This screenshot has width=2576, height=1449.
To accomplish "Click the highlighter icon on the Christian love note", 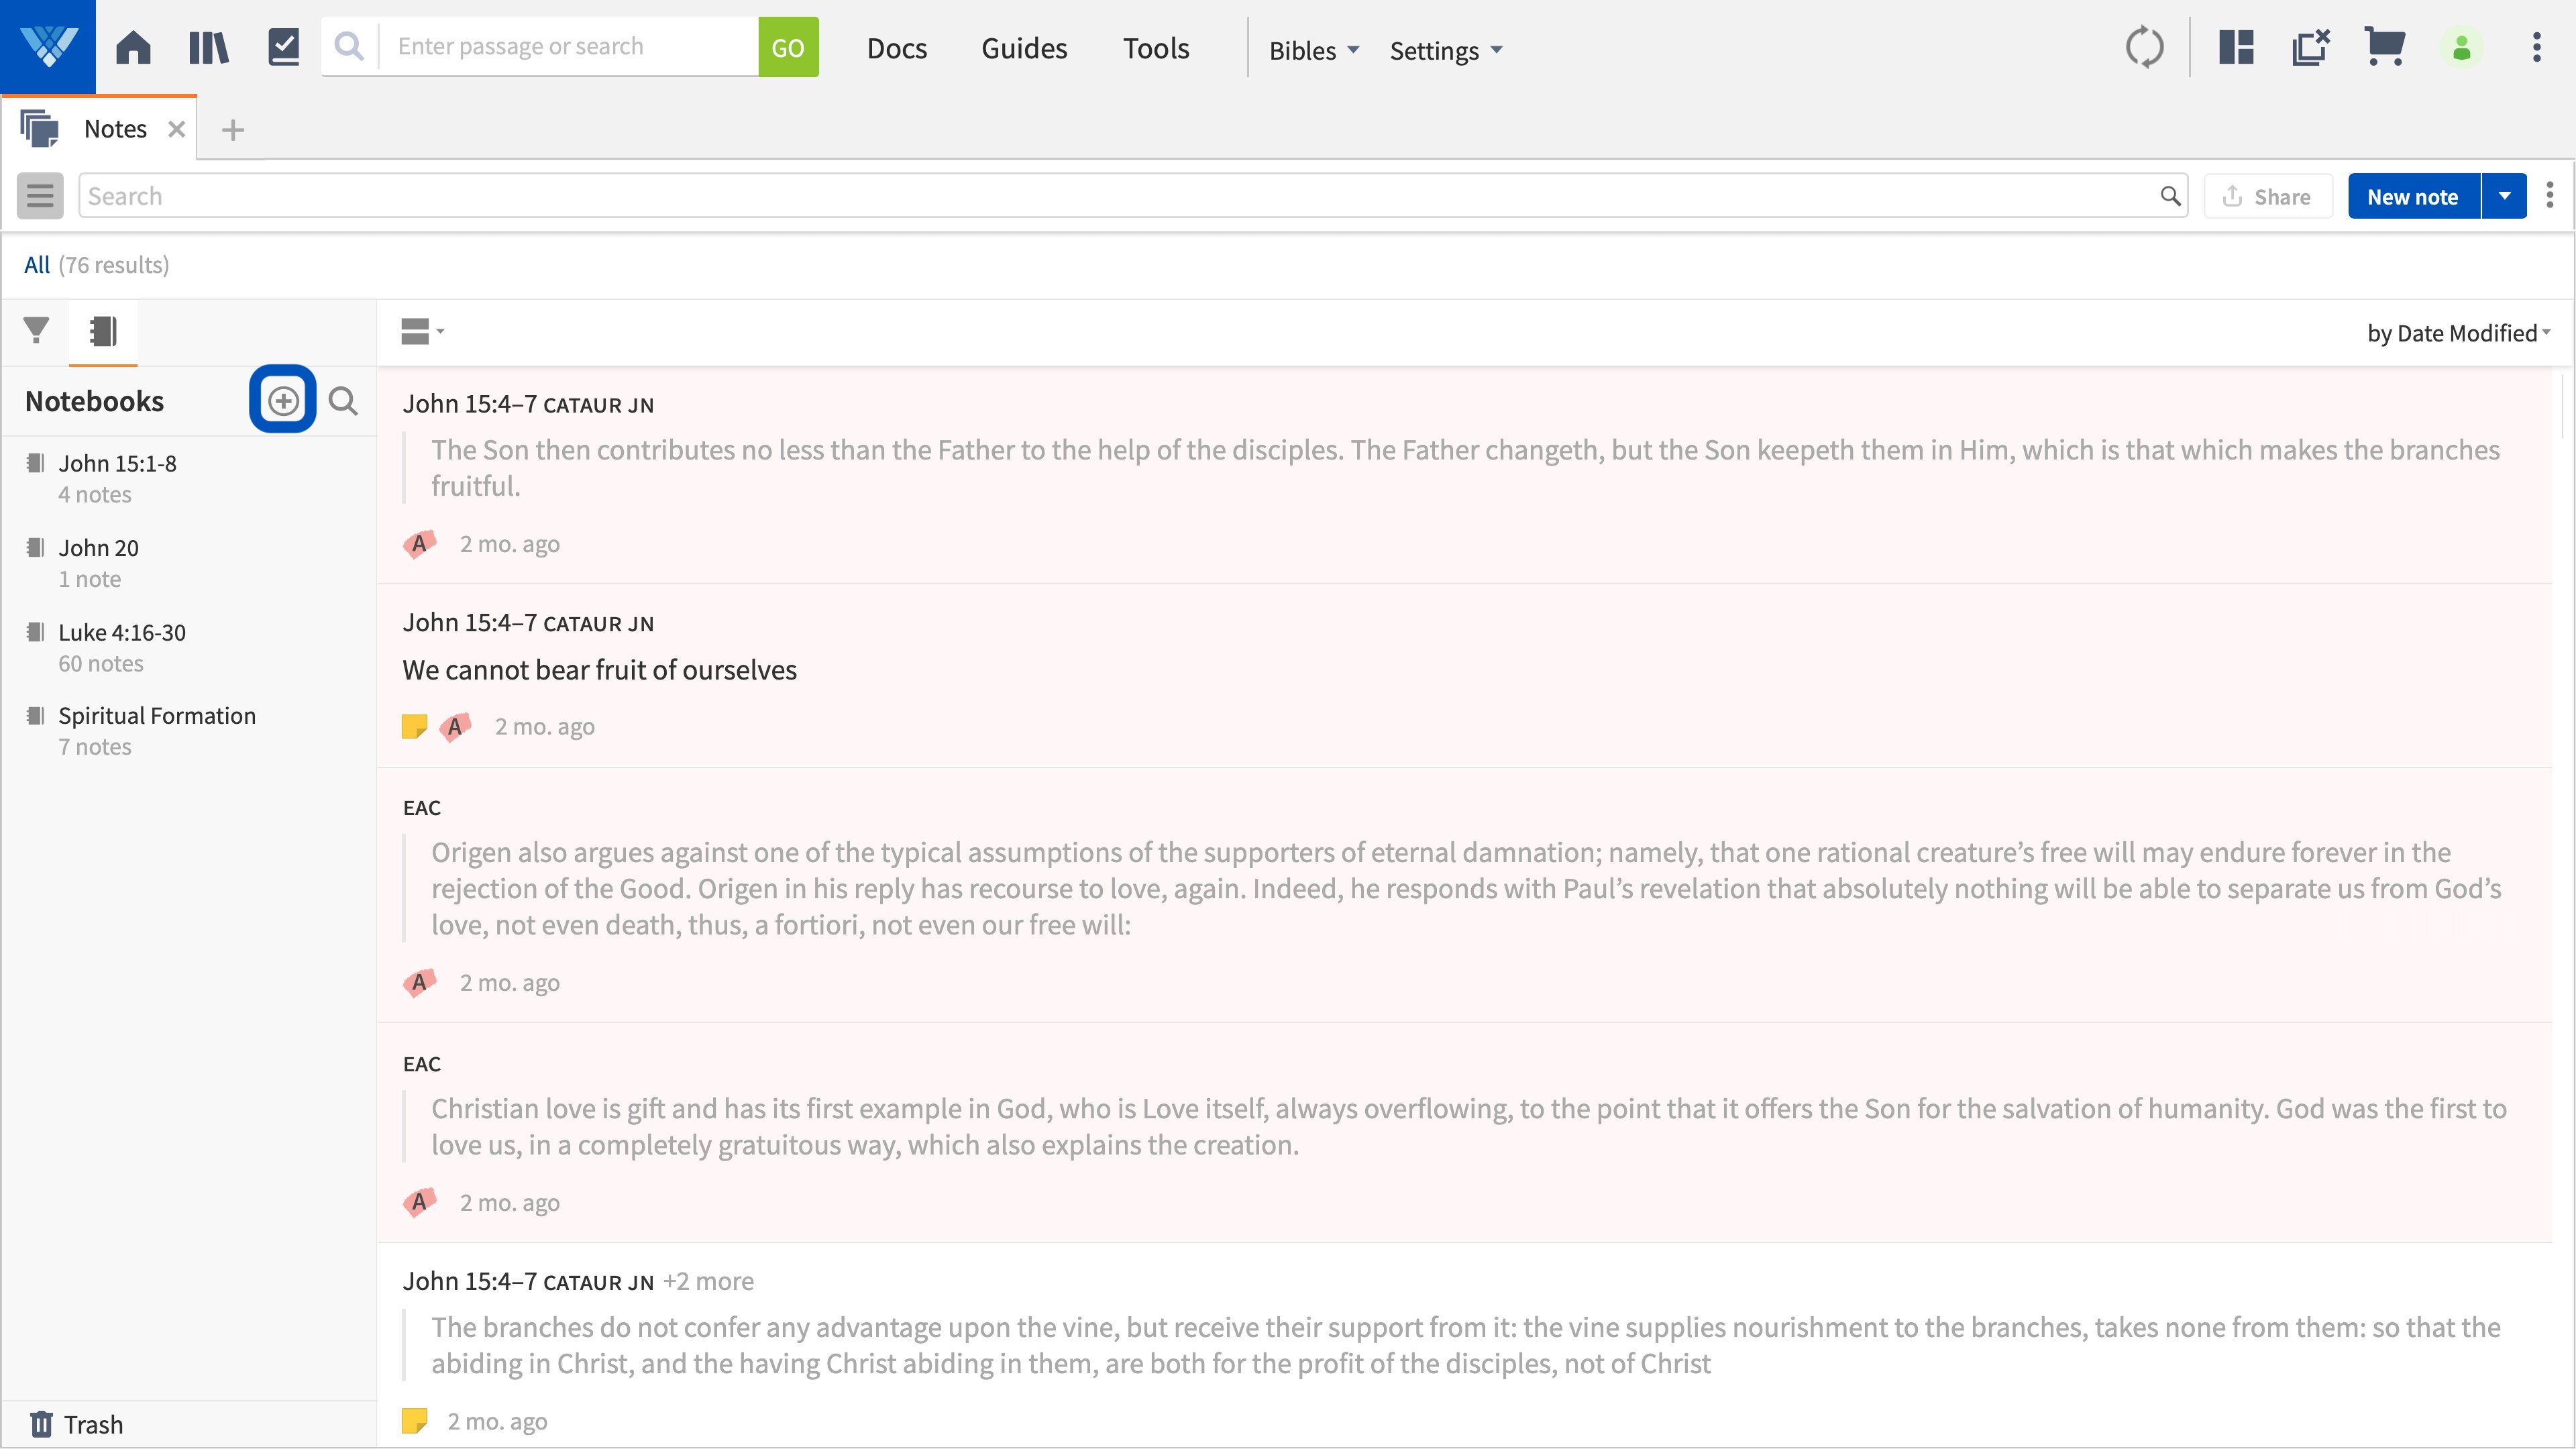I will [420, 1202].
